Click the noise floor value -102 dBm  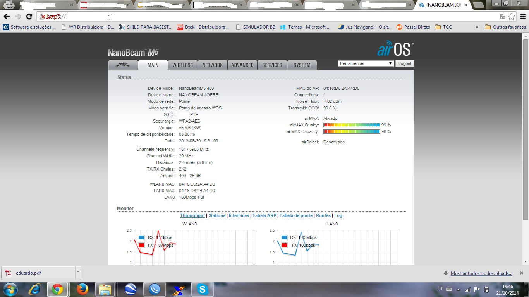(x=333, y=101)
